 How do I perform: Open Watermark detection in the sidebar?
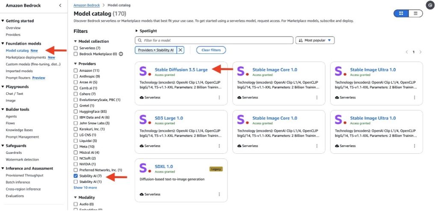tap(22, 160)
